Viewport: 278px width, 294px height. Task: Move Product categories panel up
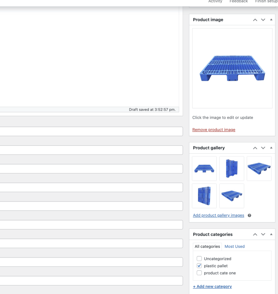tap(255, 235)
